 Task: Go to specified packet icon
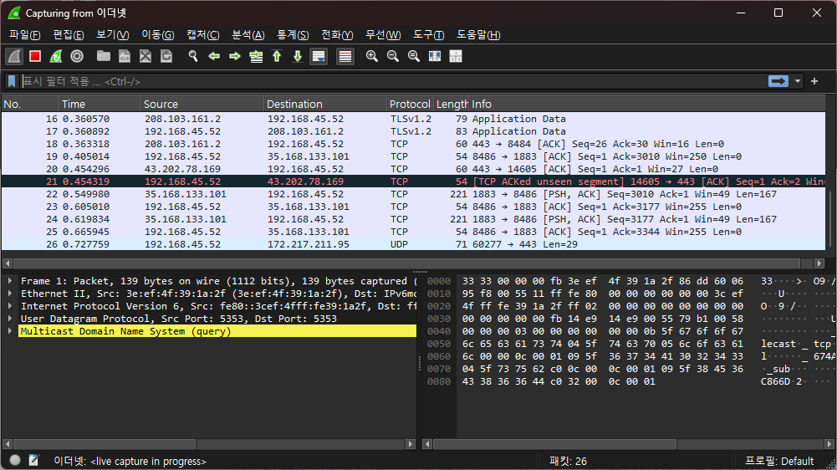256,56
